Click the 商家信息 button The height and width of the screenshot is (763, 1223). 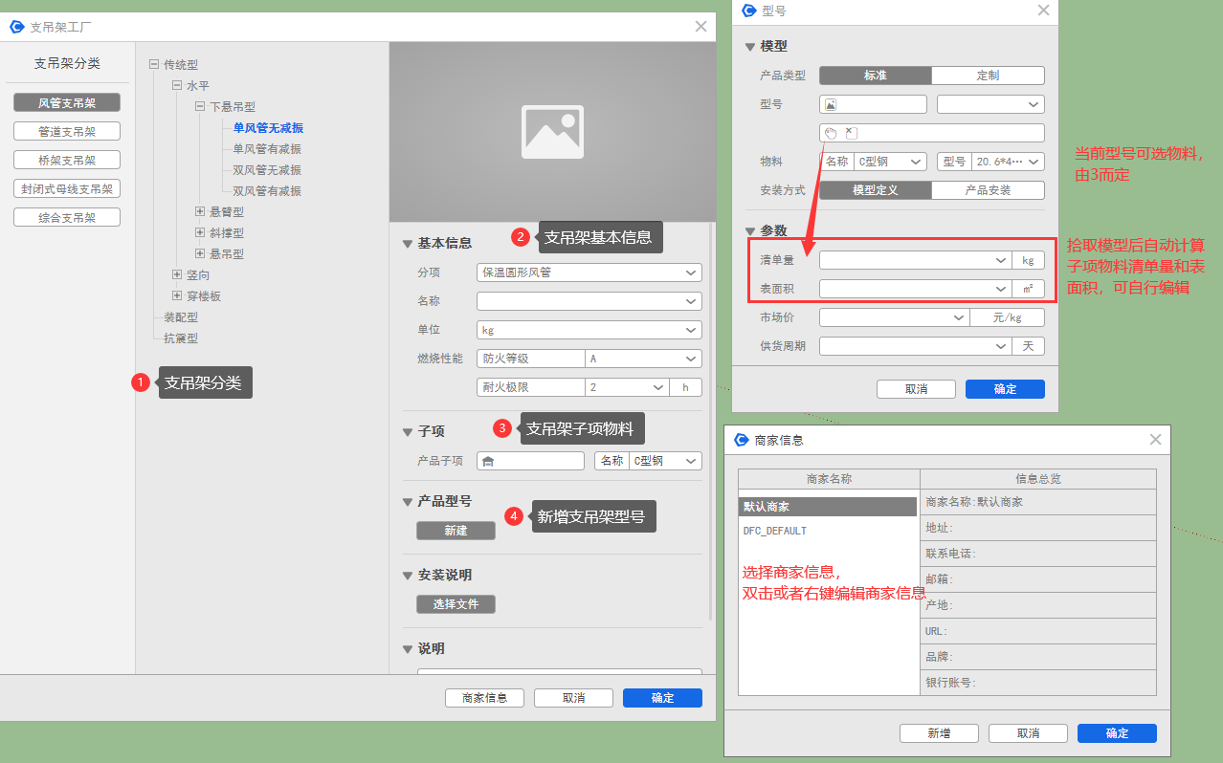[484, 698]
